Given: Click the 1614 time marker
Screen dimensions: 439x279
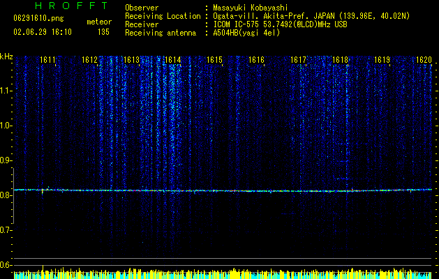Looking at the screenshot, I should 173,60.
